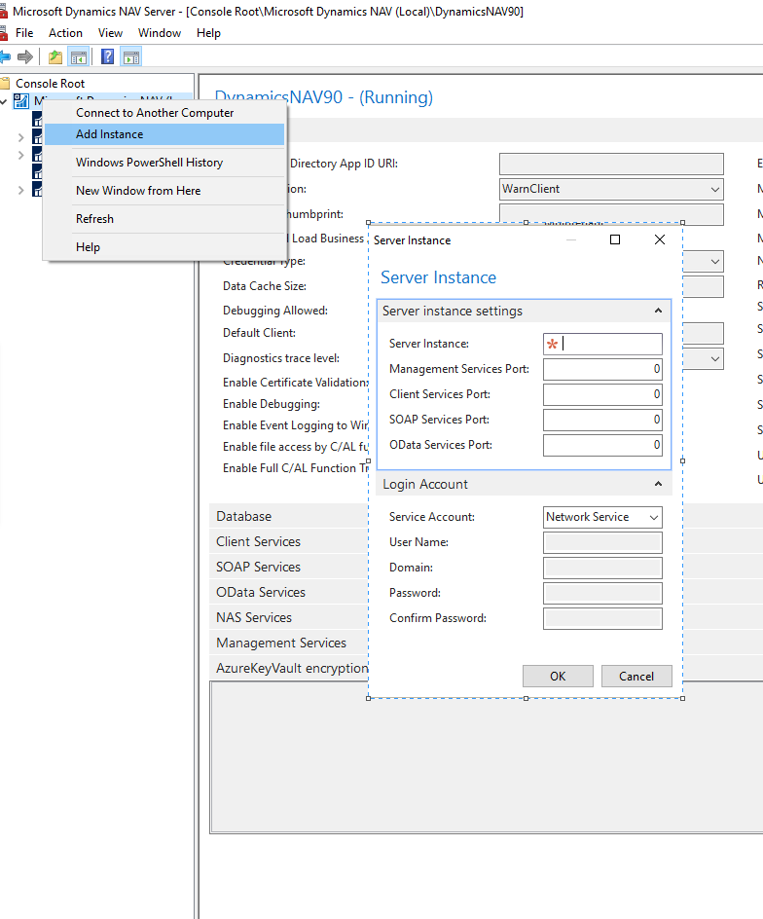This screenshot has height=919, width=763.
Task: Click the console icon beside the File menu
Action: click(x=3, y=33)
